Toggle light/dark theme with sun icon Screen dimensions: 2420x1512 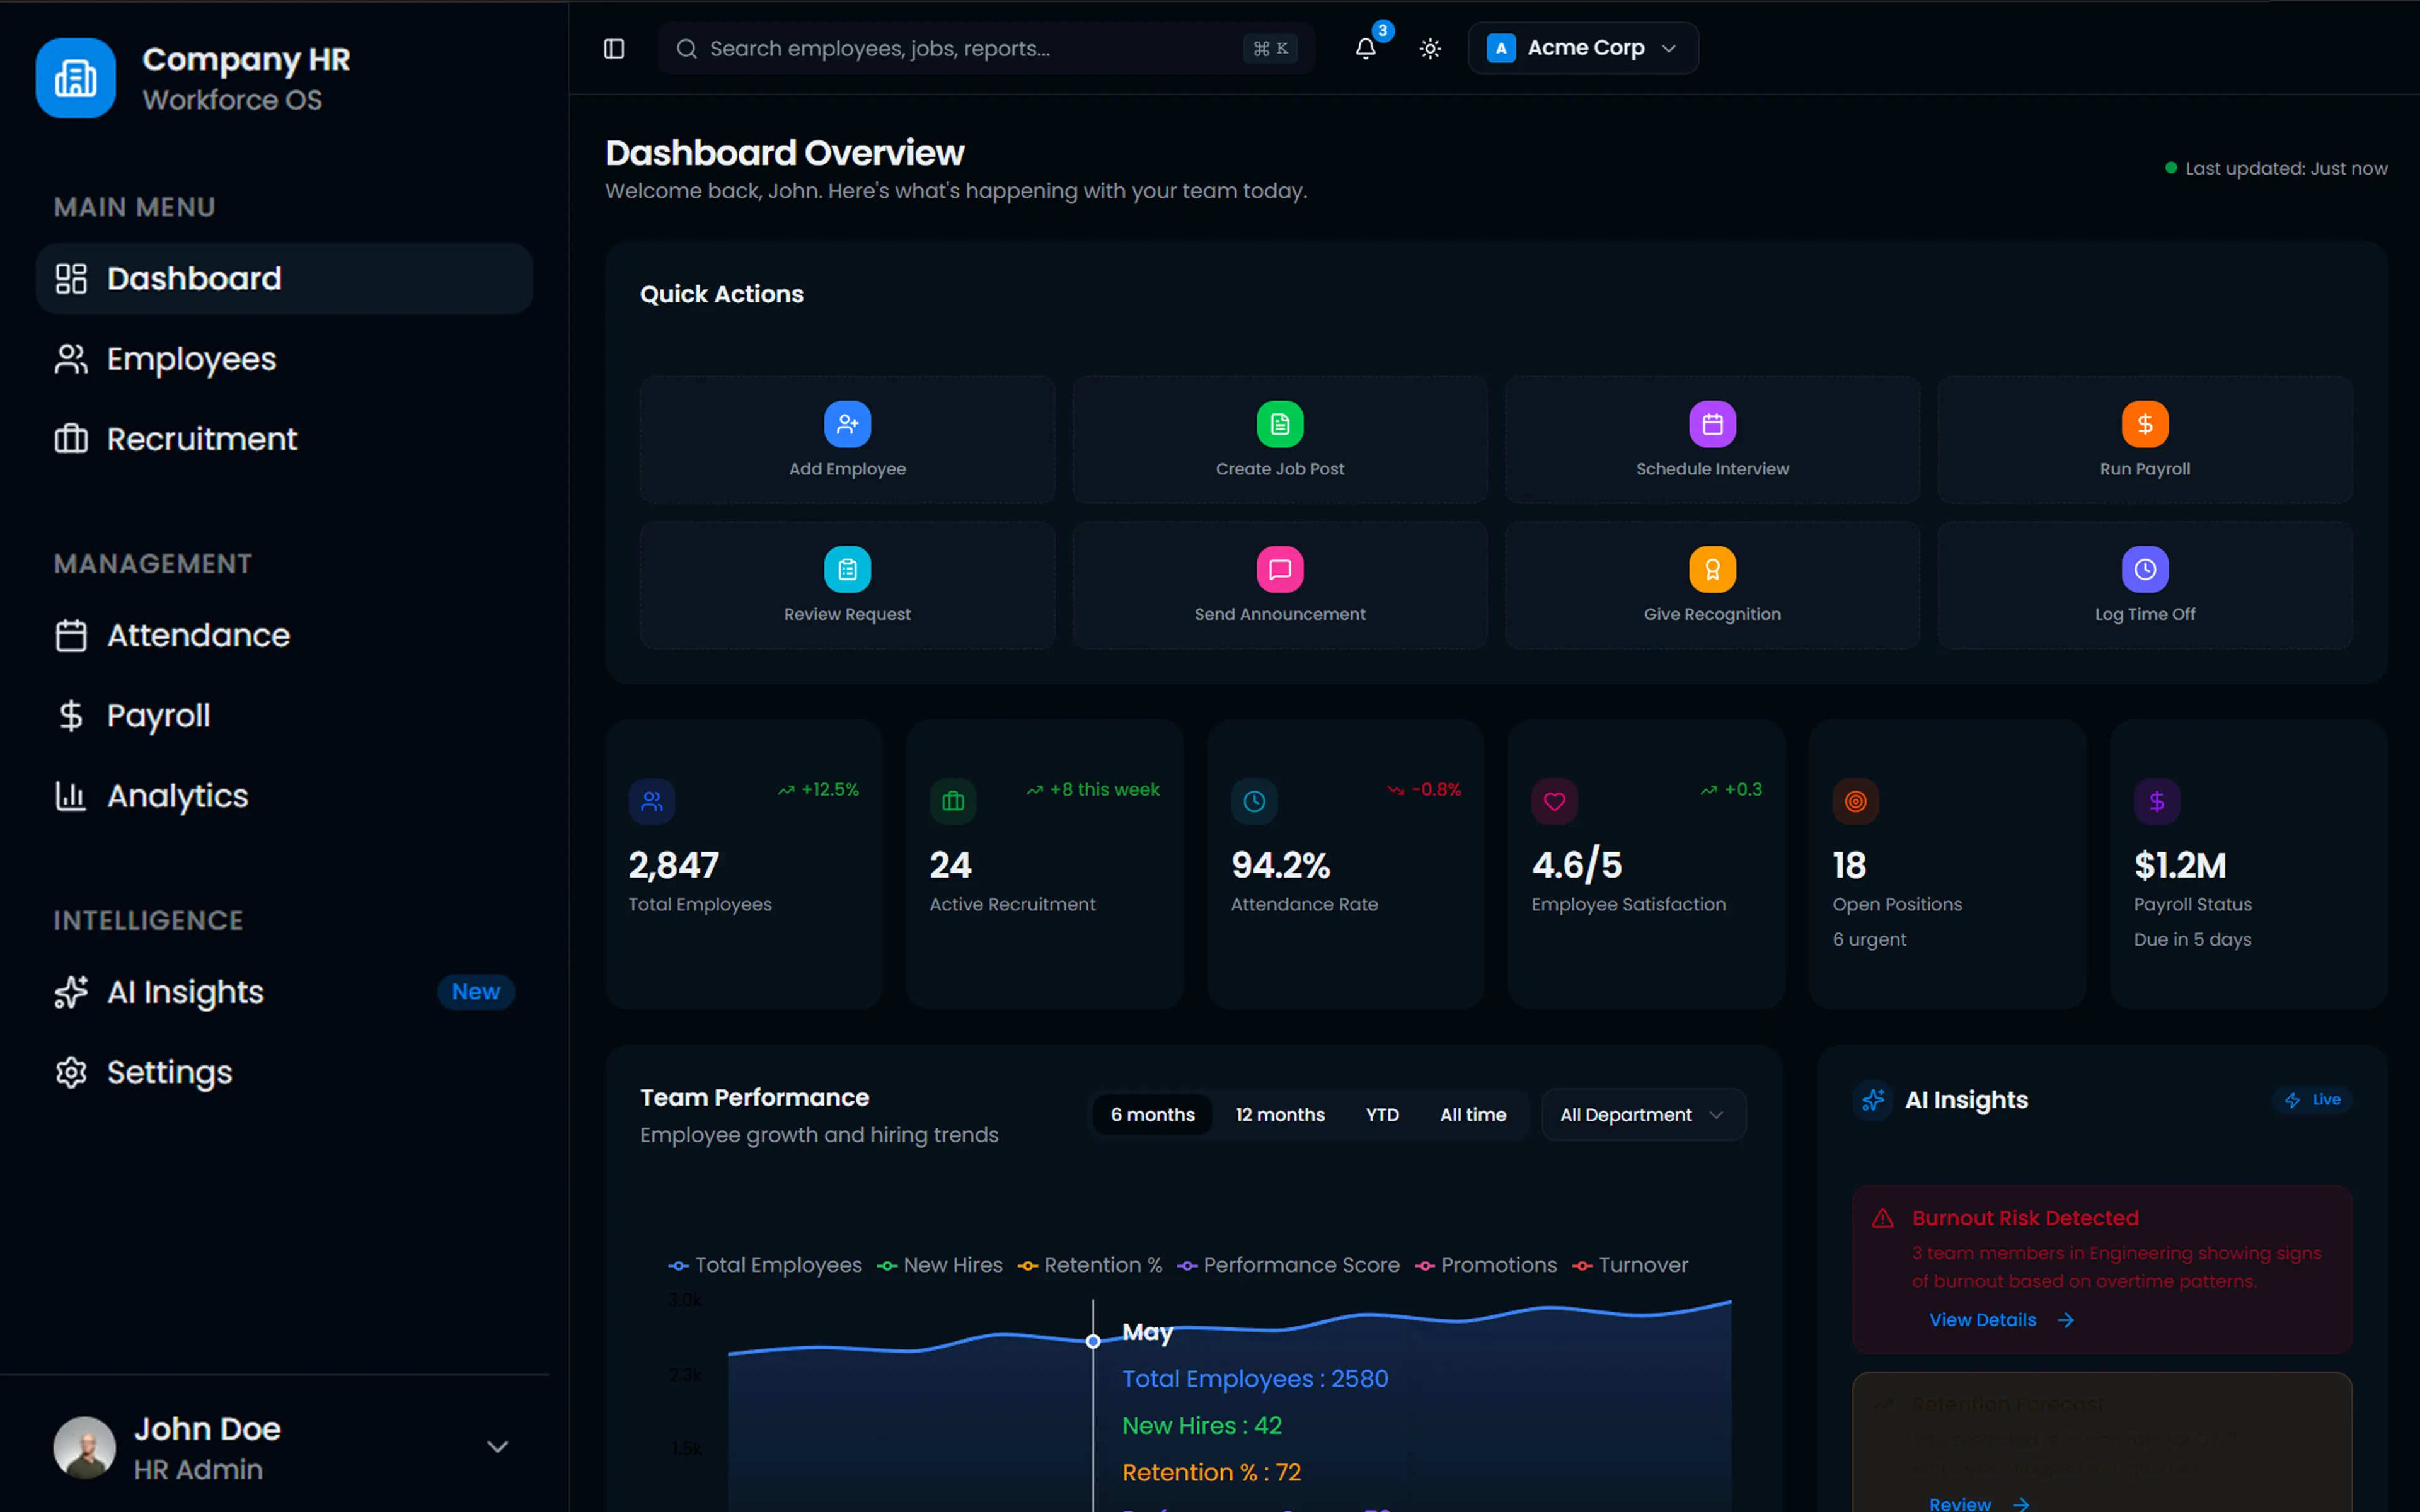point(1430,48)
